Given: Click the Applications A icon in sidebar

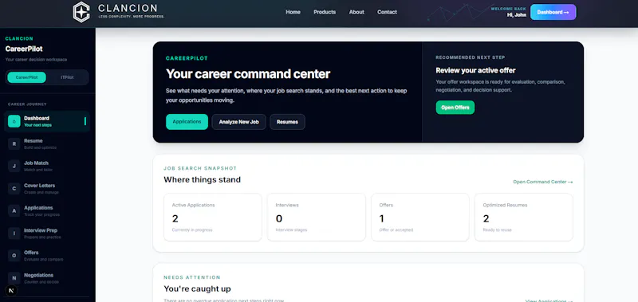Looking at the screenshot, I should [14, 210].
